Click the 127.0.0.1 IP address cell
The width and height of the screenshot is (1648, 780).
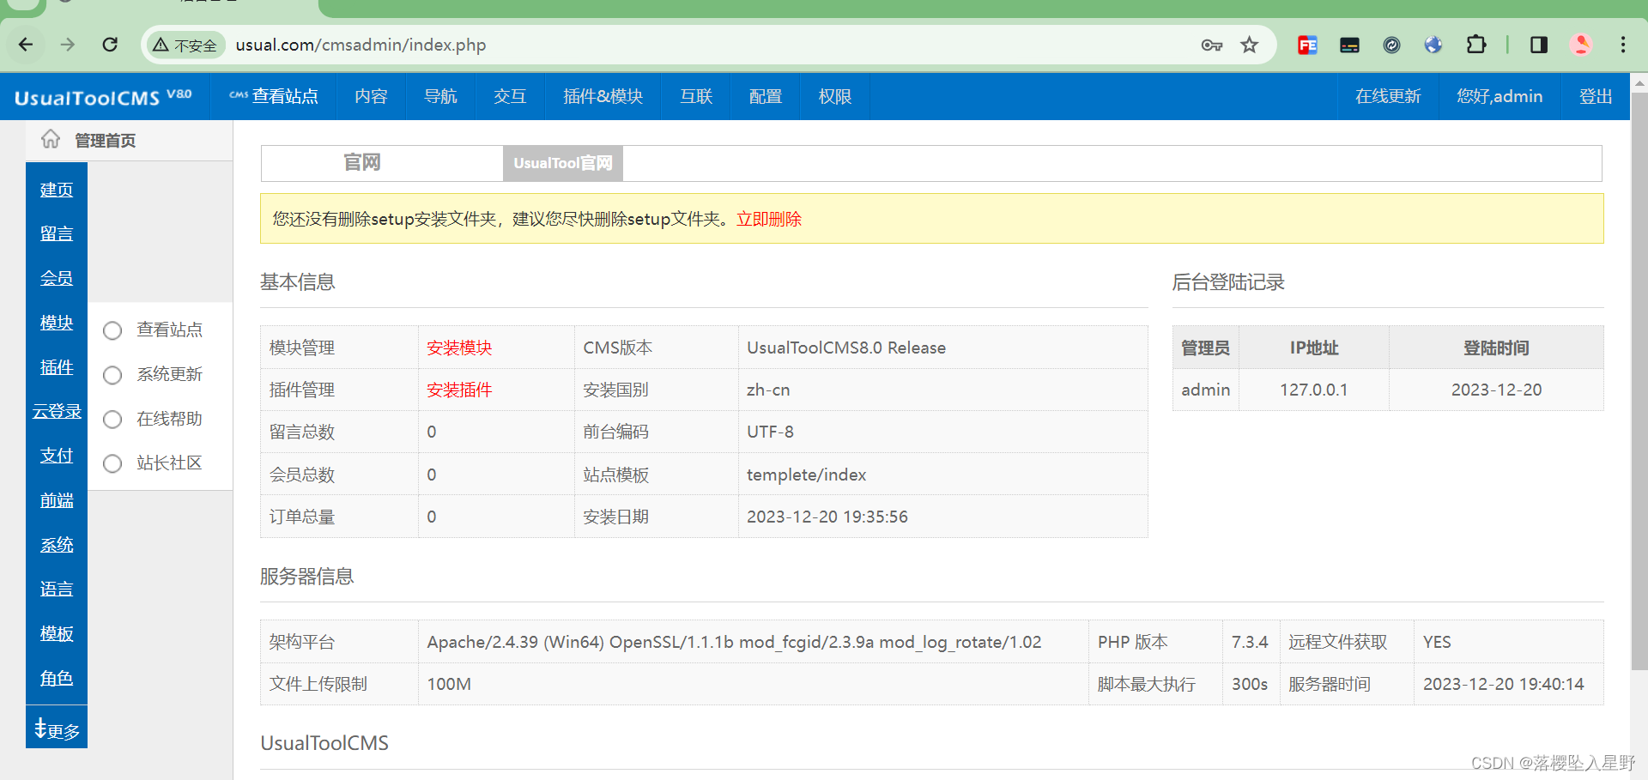click(1313, 390)
